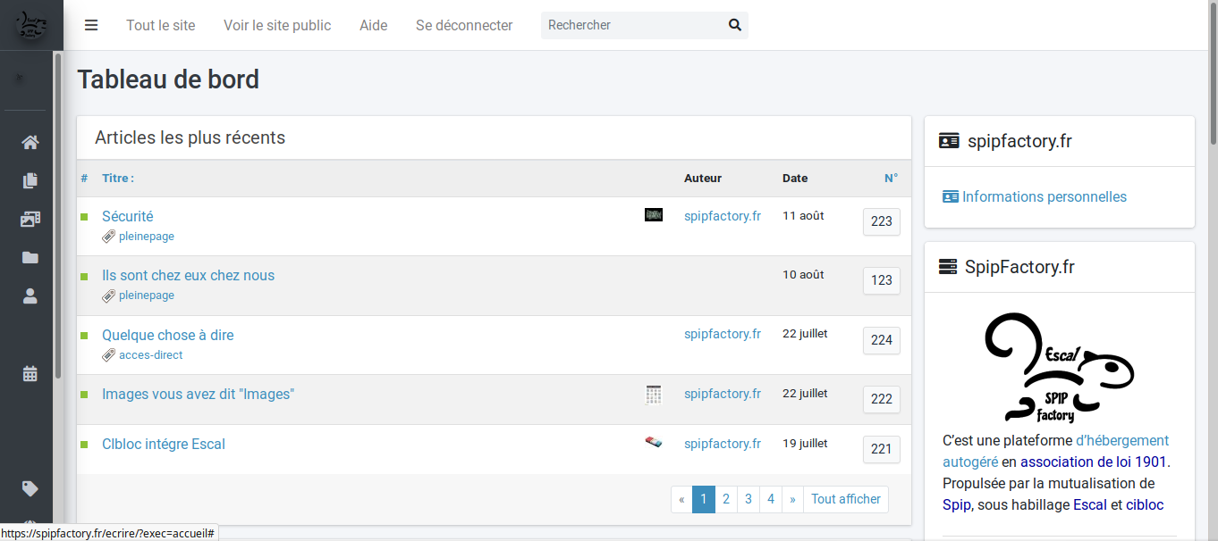This screenshot has width=1218, height=541.
Task: Sort by the Titre column header
Action: point(118,179)
